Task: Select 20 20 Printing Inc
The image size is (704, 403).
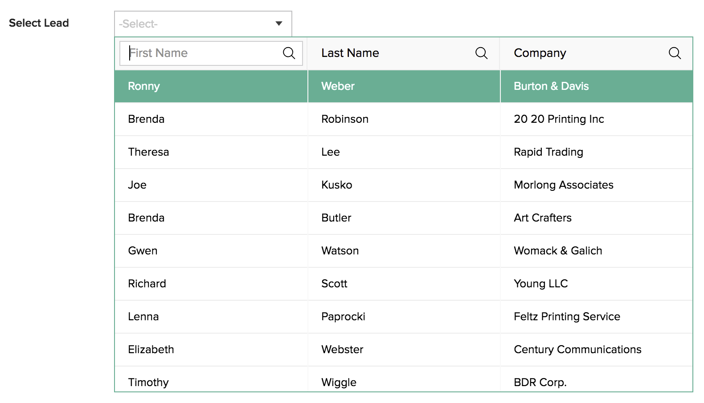Action: [559, 119]
